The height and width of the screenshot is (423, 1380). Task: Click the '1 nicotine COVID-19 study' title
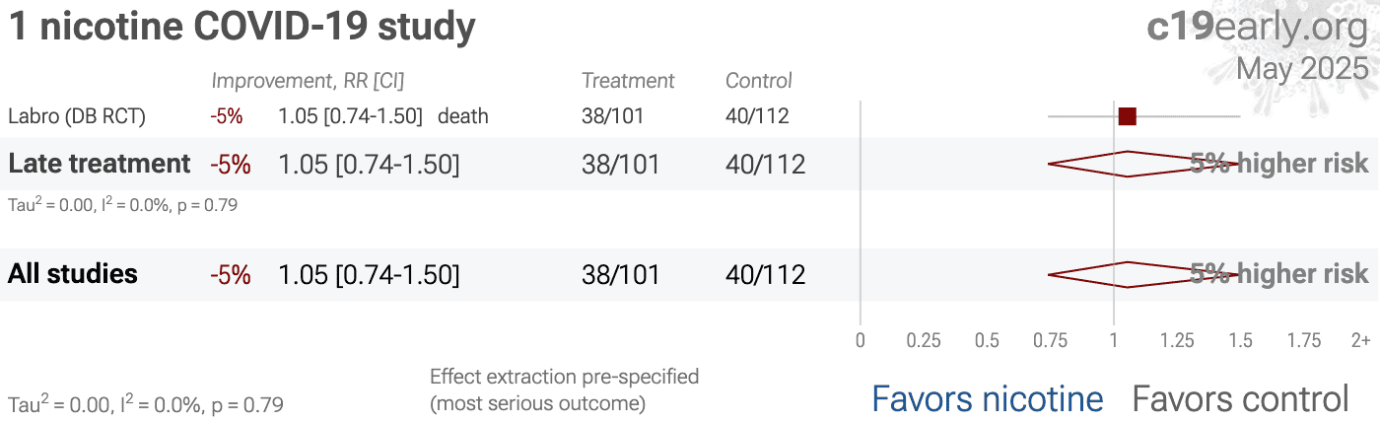tap(242, 27)
